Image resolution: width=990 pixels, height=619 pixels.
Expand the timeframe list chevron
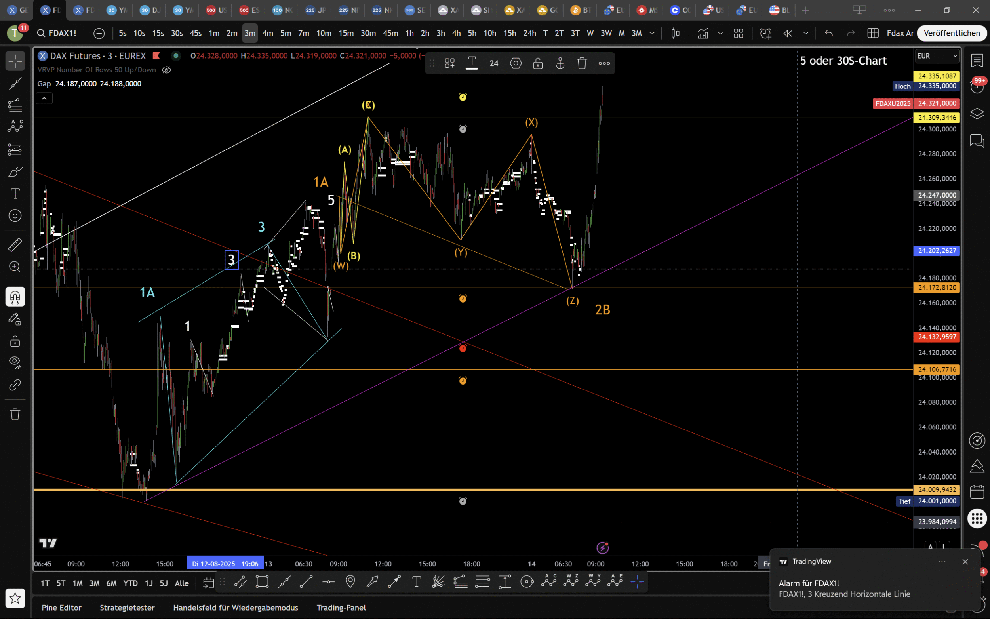click(652, 33)
